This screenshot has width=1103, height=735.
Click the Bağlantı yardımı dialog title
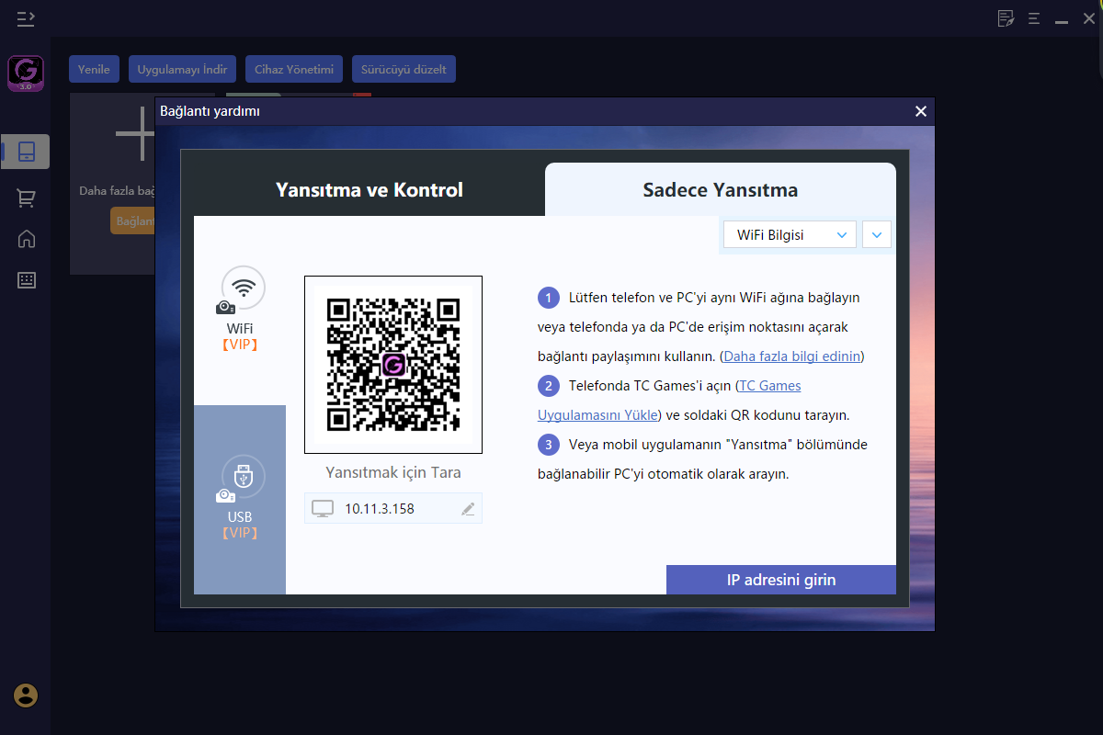click(210, 111)
